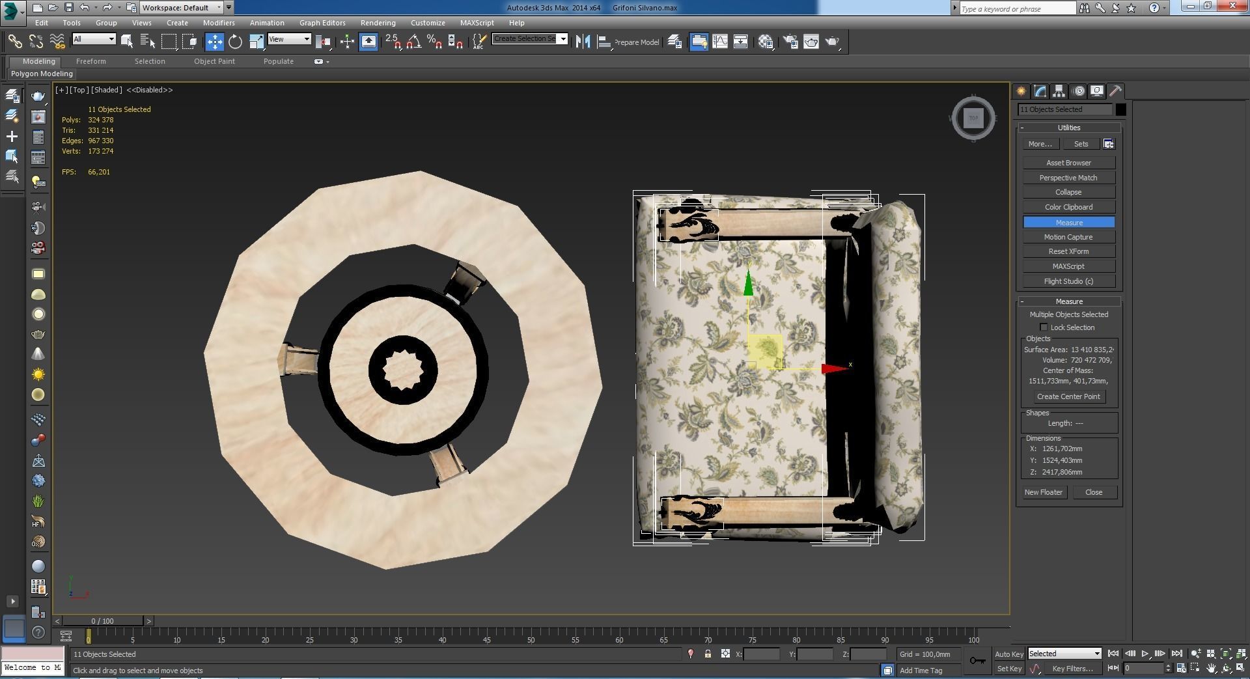Click the Unlink Selection tool
The image size is (1250, 679).
36,42
